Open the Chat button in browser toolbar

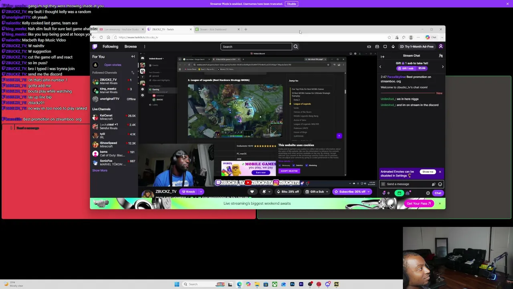coord(431,37)
